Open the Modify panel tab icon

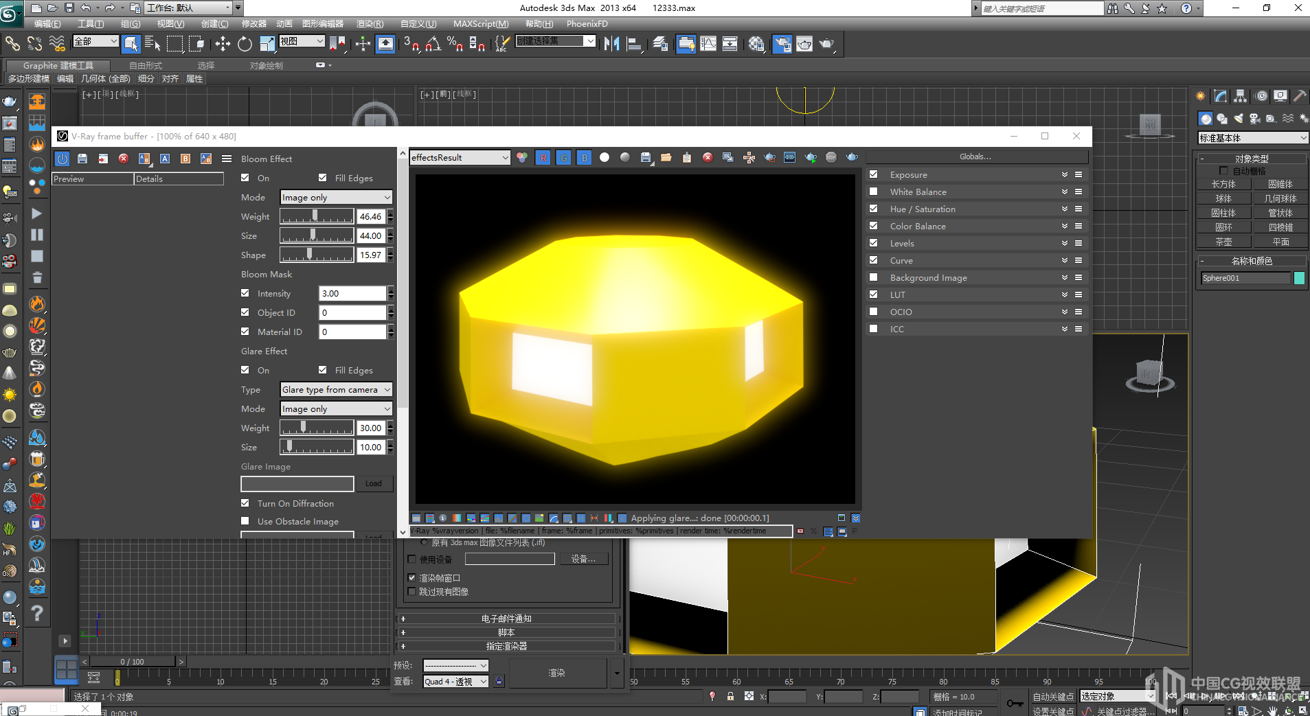coord(1220,96)
